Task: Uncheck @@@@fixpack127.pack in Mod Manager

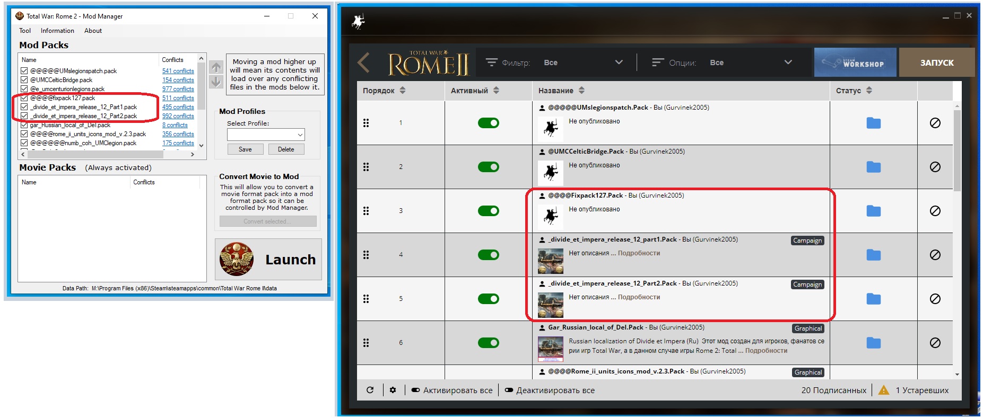Action: (24, 97)
